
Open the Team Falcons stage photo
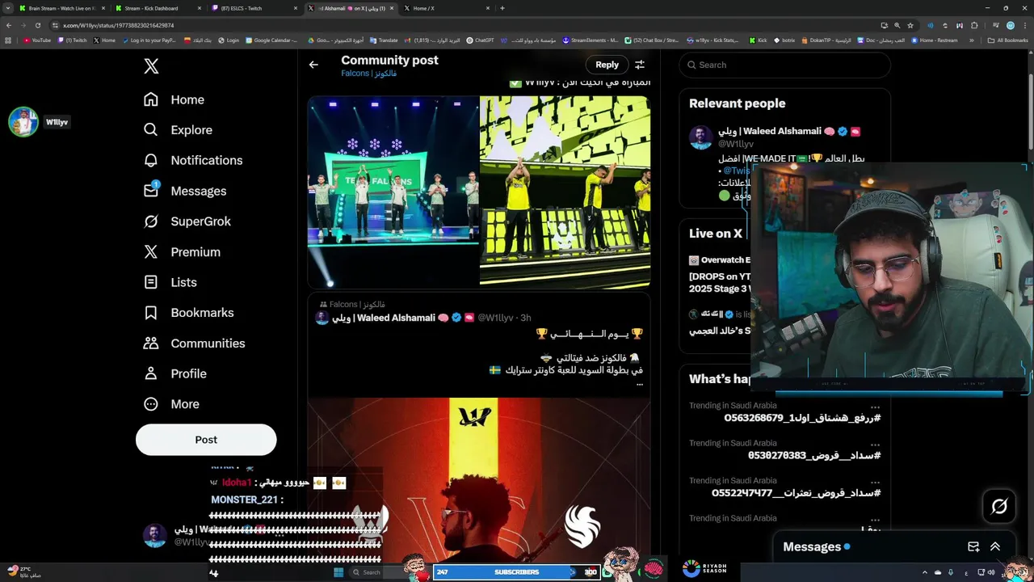393,192
